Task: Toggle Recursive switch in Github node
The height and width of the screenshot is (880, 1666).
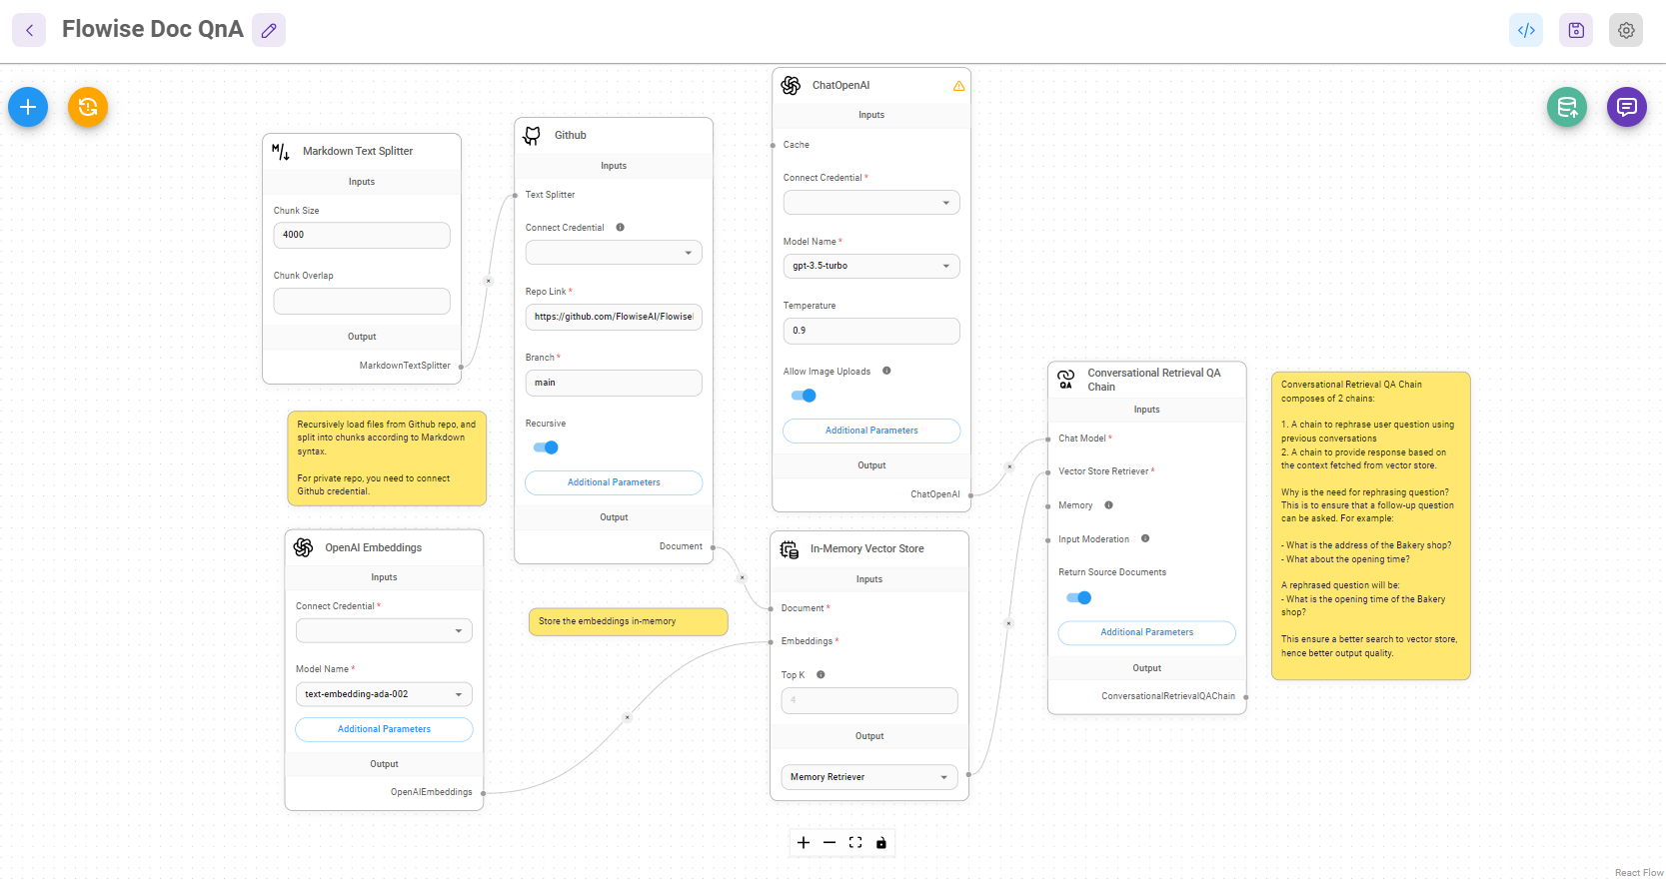Action: coord(546,447)
